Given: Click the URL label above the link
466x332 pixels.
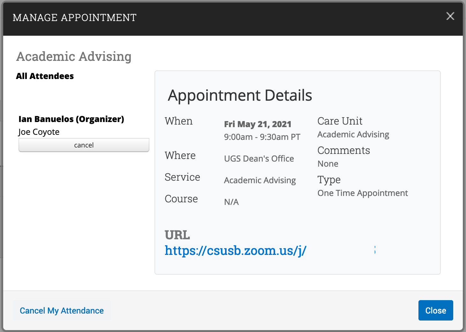Looking at the screenshot, I should [x=177, y=235].
